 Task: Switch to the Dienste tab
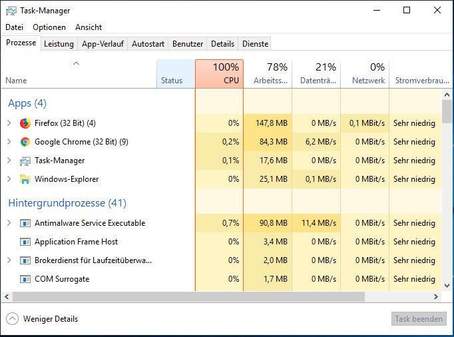point(255,44)
